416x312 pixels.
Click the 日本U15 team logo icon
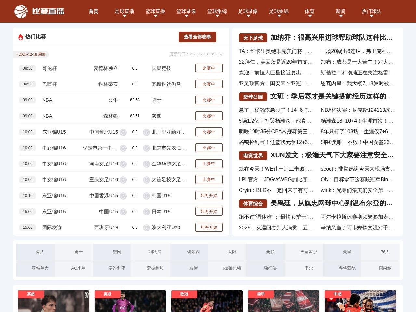(x=147, y=212)
